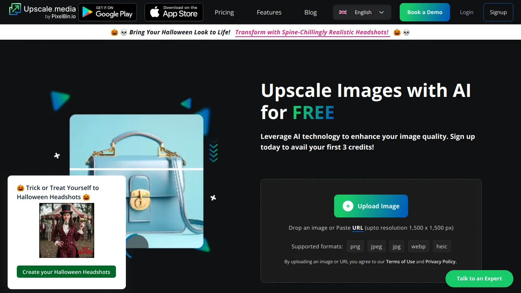Click the Upload Image button
521x293 pixels.
pyautogui.click(x=371, y=206)
